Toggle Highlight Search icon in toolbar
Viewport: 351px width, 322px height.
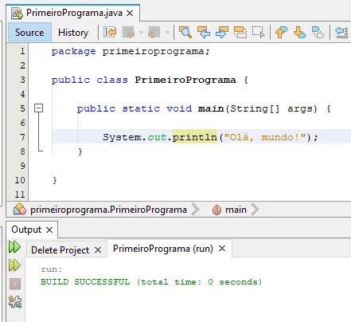pyautogui.click(x=240, y=33)
